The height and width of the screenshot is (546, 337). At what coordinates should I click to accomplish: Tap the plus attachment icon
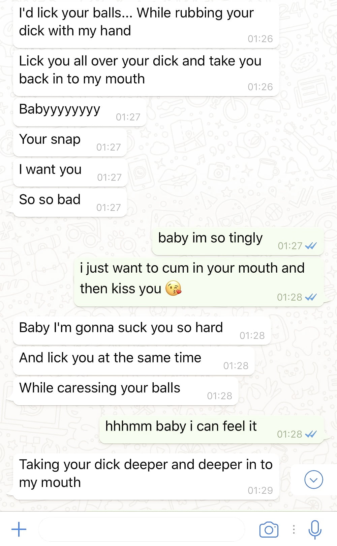[x=19, y=529]
